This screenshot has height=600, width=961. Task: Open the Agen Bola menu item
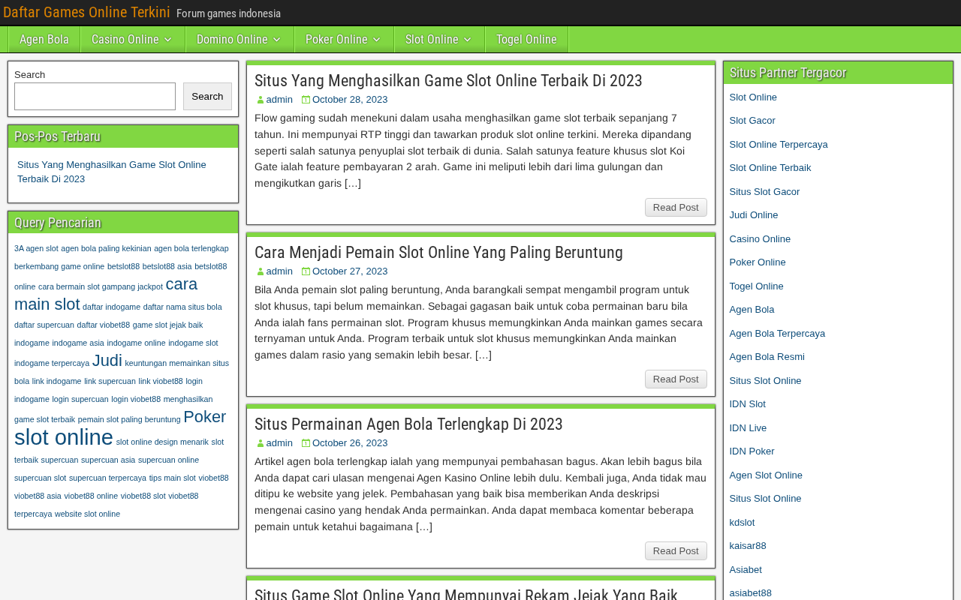44,39
